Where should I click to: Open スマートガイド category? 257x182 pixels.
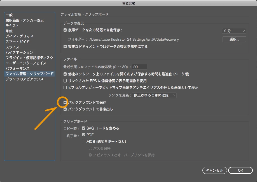click(18, 42)
